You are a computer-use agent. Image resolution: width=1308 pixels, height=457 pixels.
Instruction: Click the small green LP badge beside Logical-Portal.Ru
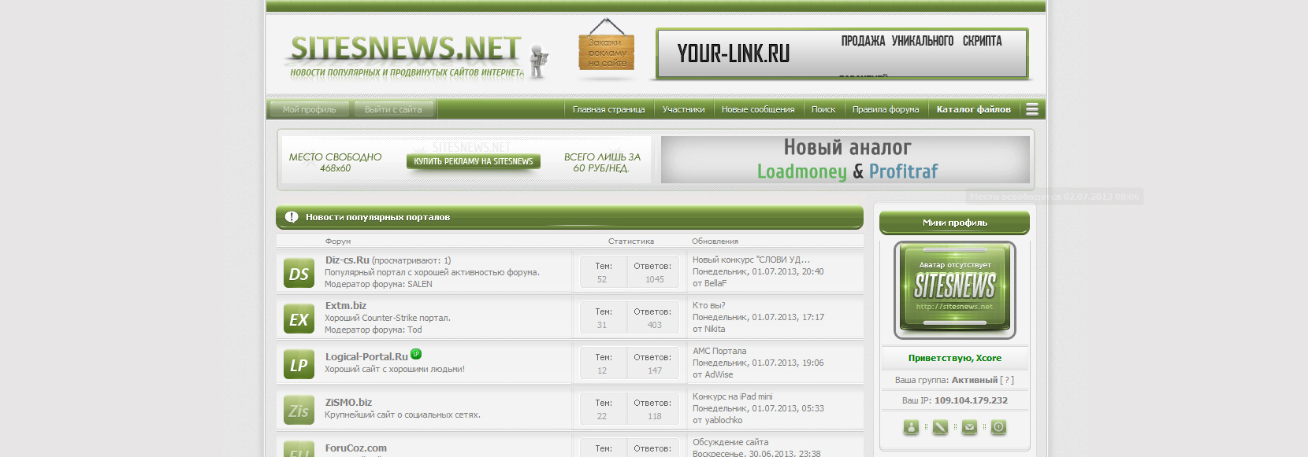(x=416, y=354)
